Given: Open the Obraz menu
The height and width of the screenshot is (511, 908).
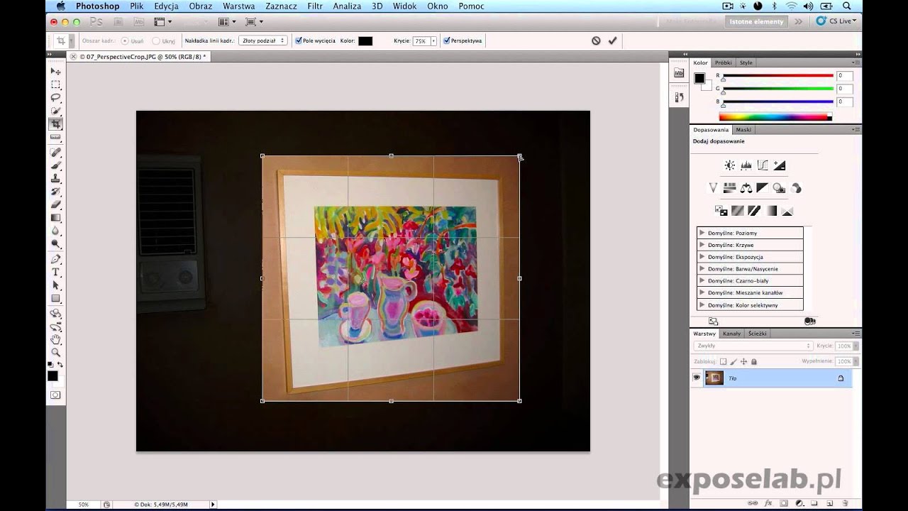Looking at the screenshot, I should (x=201, y=6).
